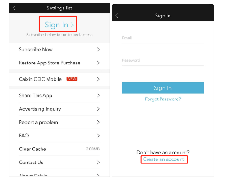
Task: Open the chevron beside Caixin CEIC Mobile
Action: pyautogui.click(x=98, y=79)
